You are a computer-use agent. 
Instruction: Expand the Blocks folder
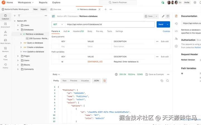click(18, 65)
